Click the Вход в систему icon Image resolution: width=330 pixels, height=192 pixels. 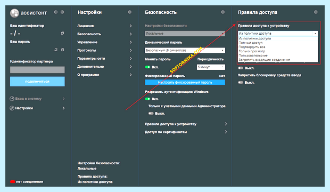coord(12,99)
